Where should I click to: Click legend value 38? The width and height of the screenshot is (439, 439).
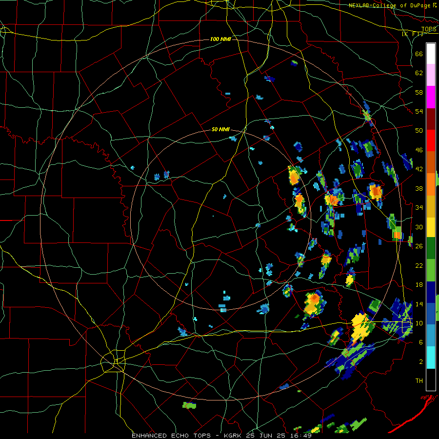[x=419, y=188]
